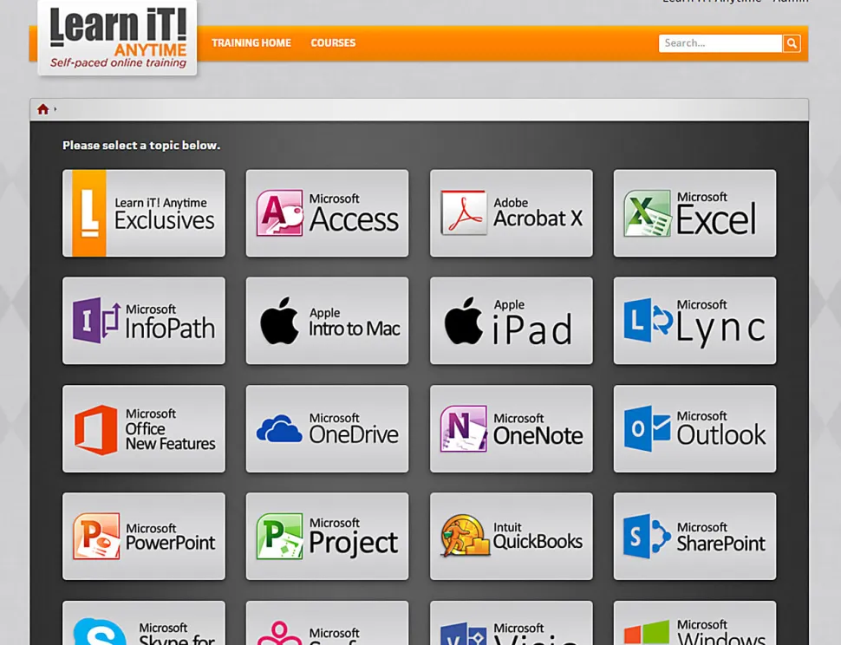Click the Microsoft Excel icon
The height and width of the screenshot is (645, 841).
[x=648, y=213]
